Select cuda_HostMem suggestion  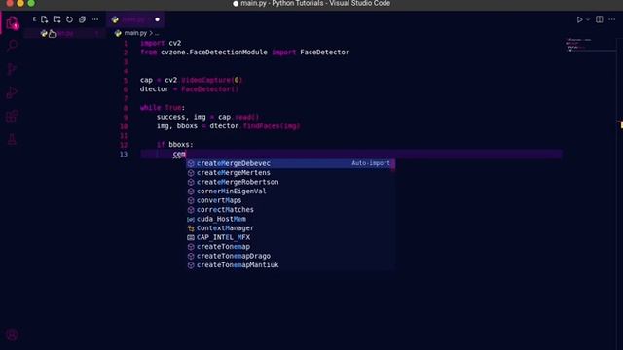coord(290,219)
